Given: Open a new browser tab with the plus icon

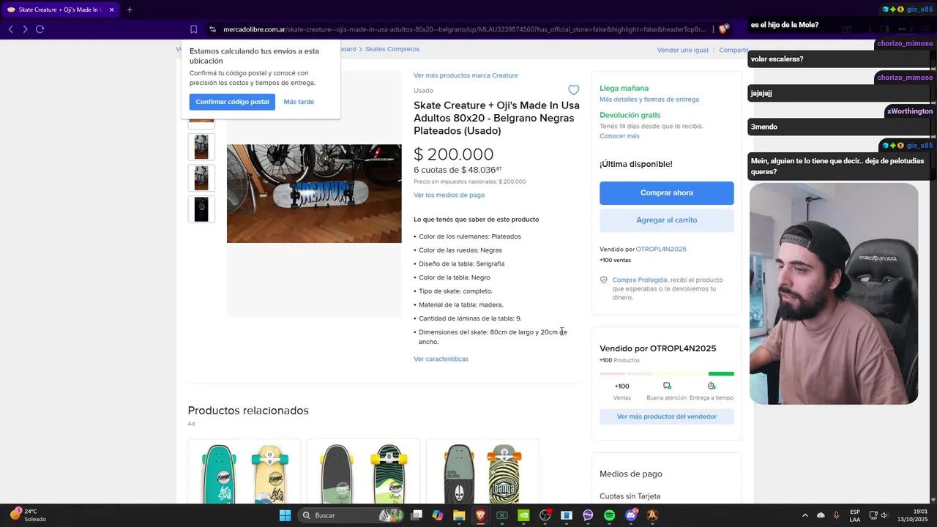Looking at the screenshot, I should (x=130, y=10).
